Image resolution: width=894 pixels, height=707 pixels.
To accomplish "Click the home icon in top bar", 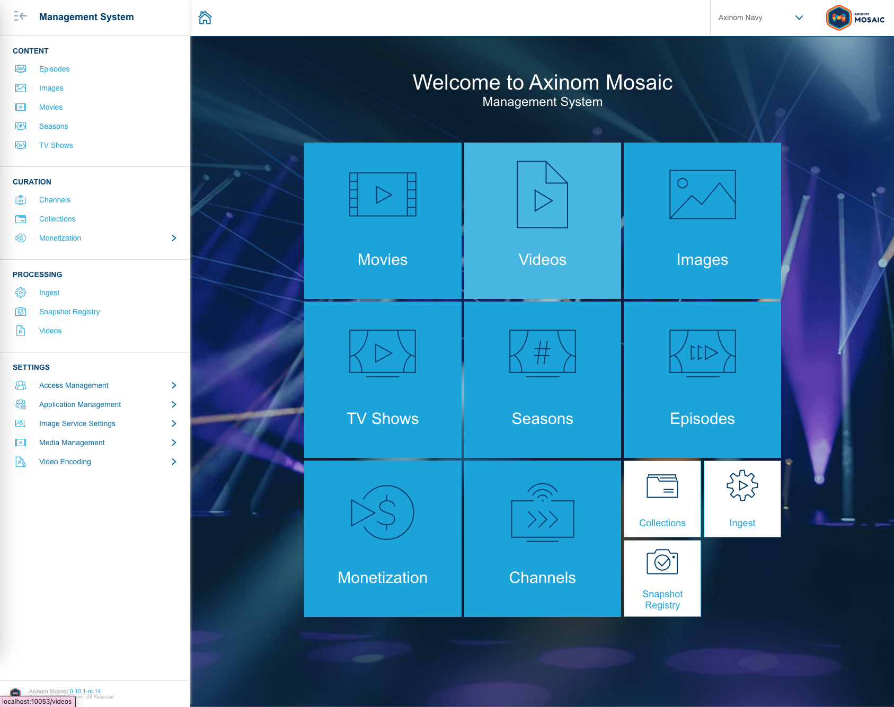I will pos(205,18).
